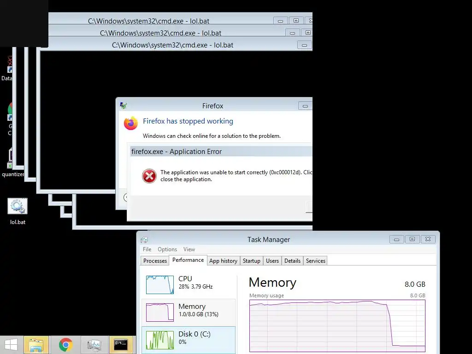Click the red error icon in Application Error

click(149, 176)
